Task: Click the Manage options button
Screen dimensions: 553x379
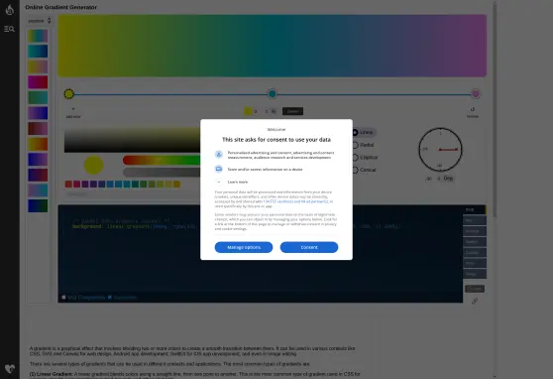Action: point(244,247)
